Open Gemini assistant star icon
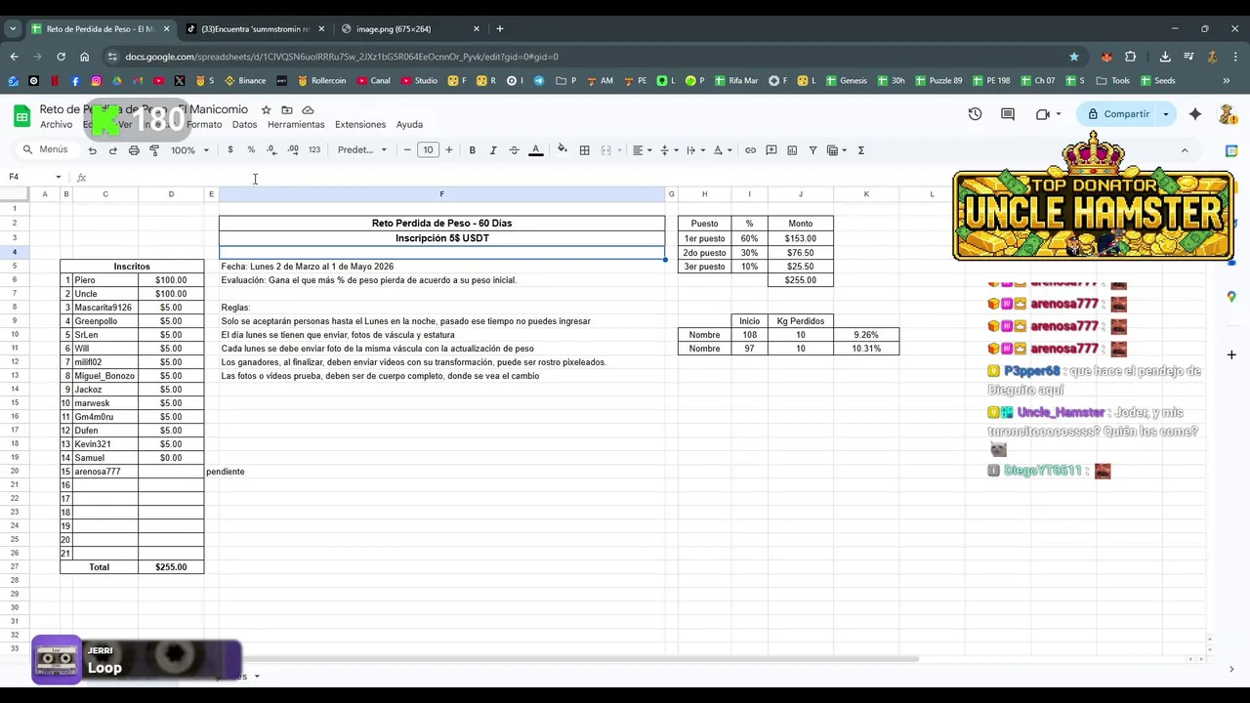Image resolution: width=1250 pixels, height=703 pixels. click(x=1195, y=114)
